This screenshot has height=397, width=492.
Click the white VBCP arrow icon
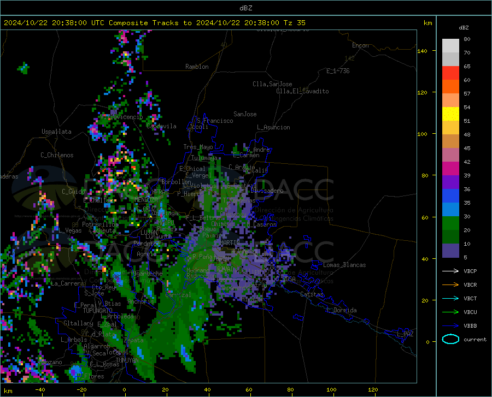point(450,271)
